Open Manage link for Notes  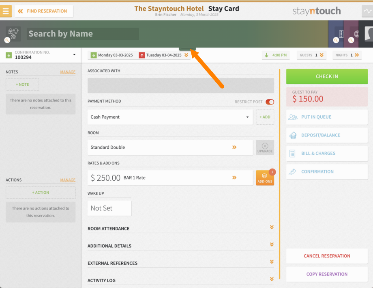tap(68, 72)
